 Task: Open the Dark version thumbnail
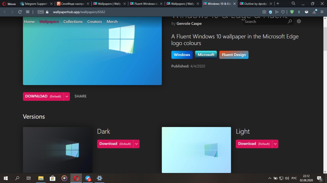tap(57, 150)
